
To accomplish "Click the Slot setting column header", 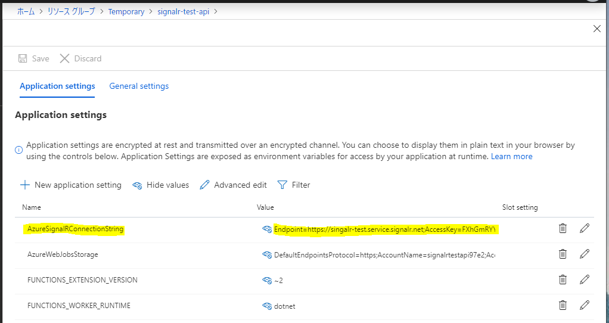I will coord(520,207).
